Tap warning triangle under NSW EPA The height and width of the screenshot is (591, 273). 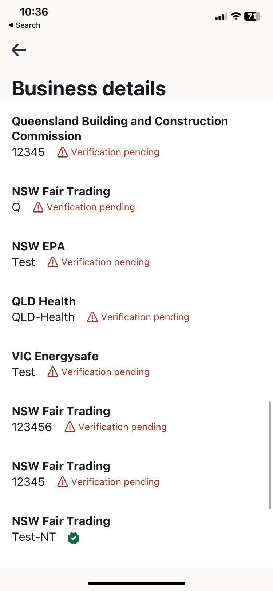(53, 262)
